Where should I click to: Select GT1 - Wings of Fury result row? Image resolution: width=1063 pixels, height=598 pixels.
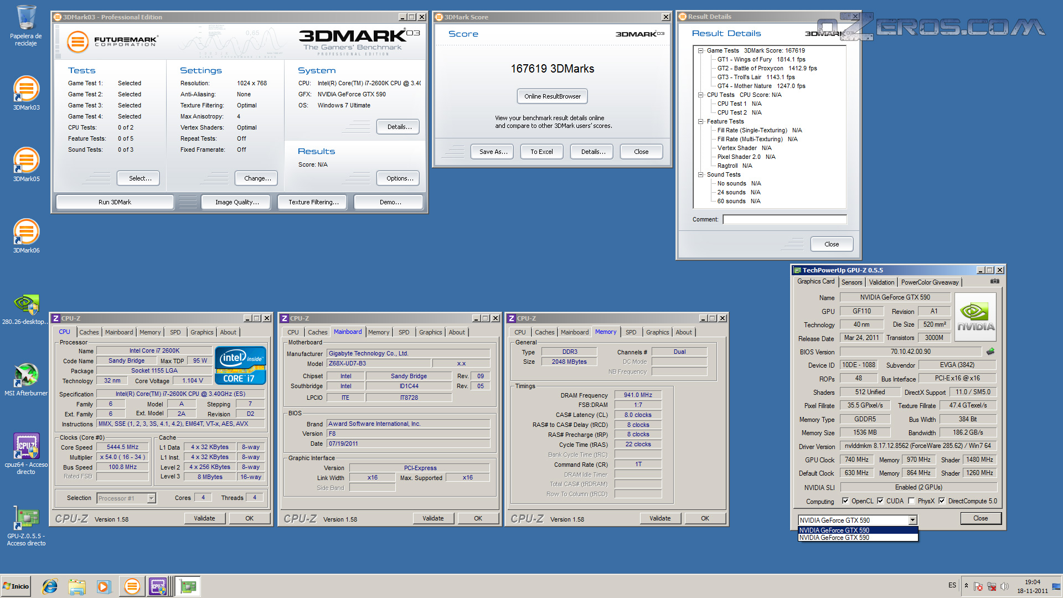761,59
